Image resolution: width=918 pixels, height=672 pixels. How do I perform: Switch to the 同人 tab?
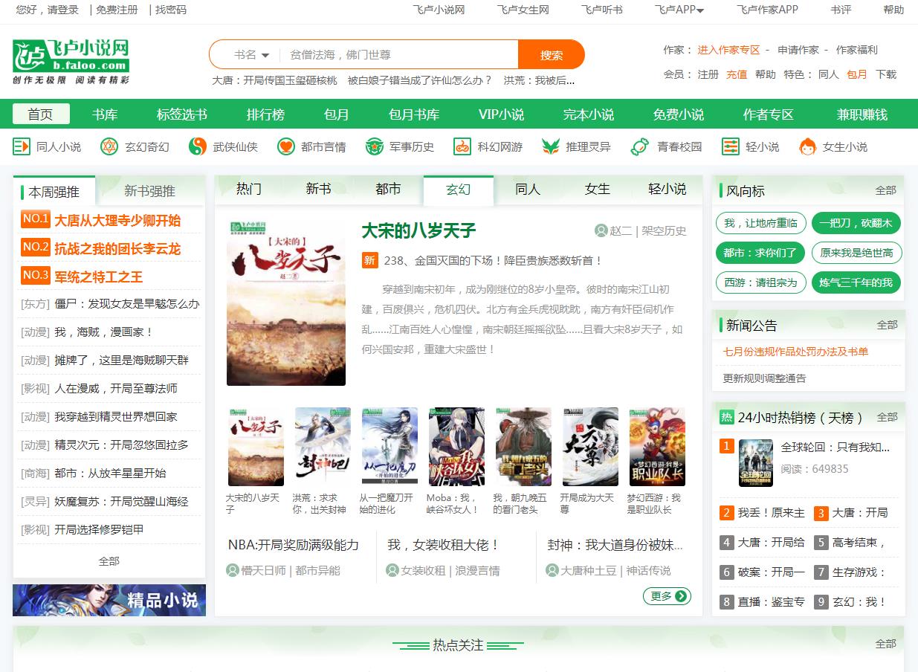(528, 189)
